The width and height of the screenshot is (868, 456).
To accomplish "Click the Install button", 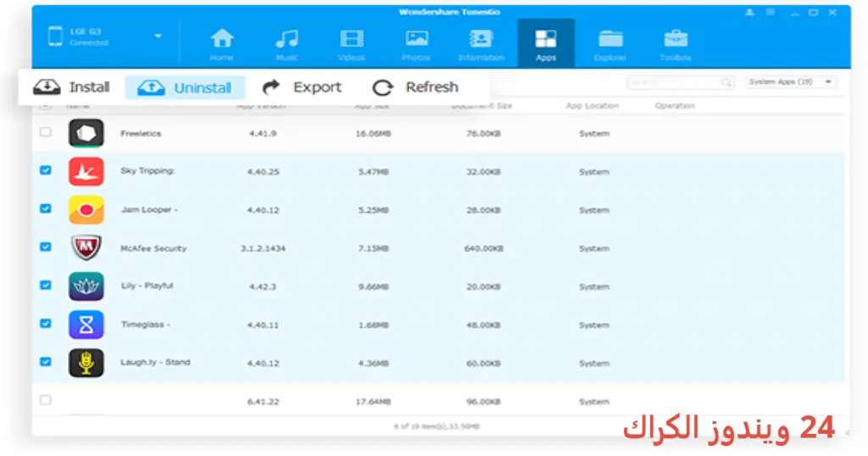I will pyautogui.click(x=71, y=87).
